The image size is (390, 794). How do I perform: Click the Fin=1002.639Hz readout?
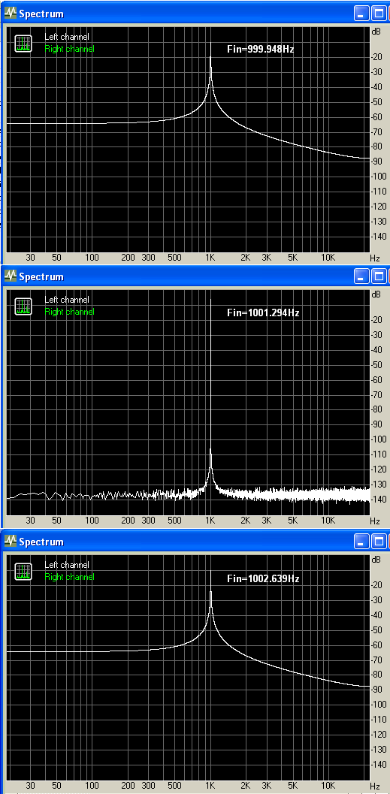point(263,578)
